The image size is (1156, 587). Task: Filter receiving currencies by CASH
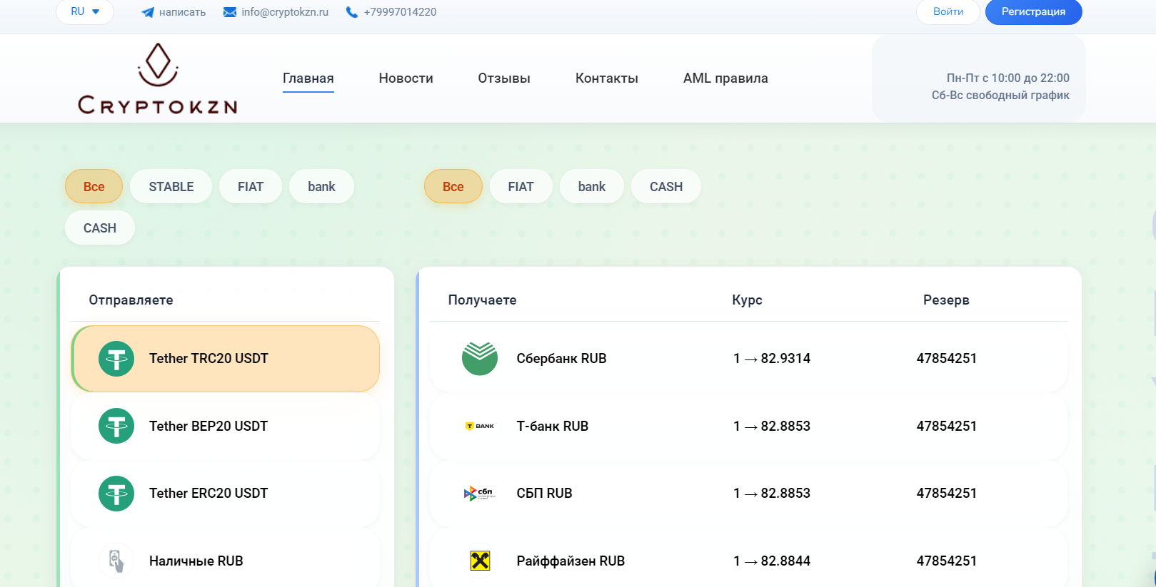(x=666, y=186)
